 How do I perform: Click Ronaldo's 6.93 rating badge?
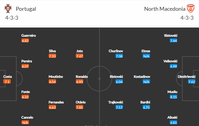pyautogui.click(x=79, y=82)
